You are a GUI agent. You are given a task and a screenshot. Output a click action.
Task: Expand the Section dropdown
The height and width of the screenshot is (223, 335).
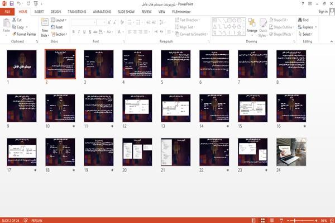click(x=59, y=34)
